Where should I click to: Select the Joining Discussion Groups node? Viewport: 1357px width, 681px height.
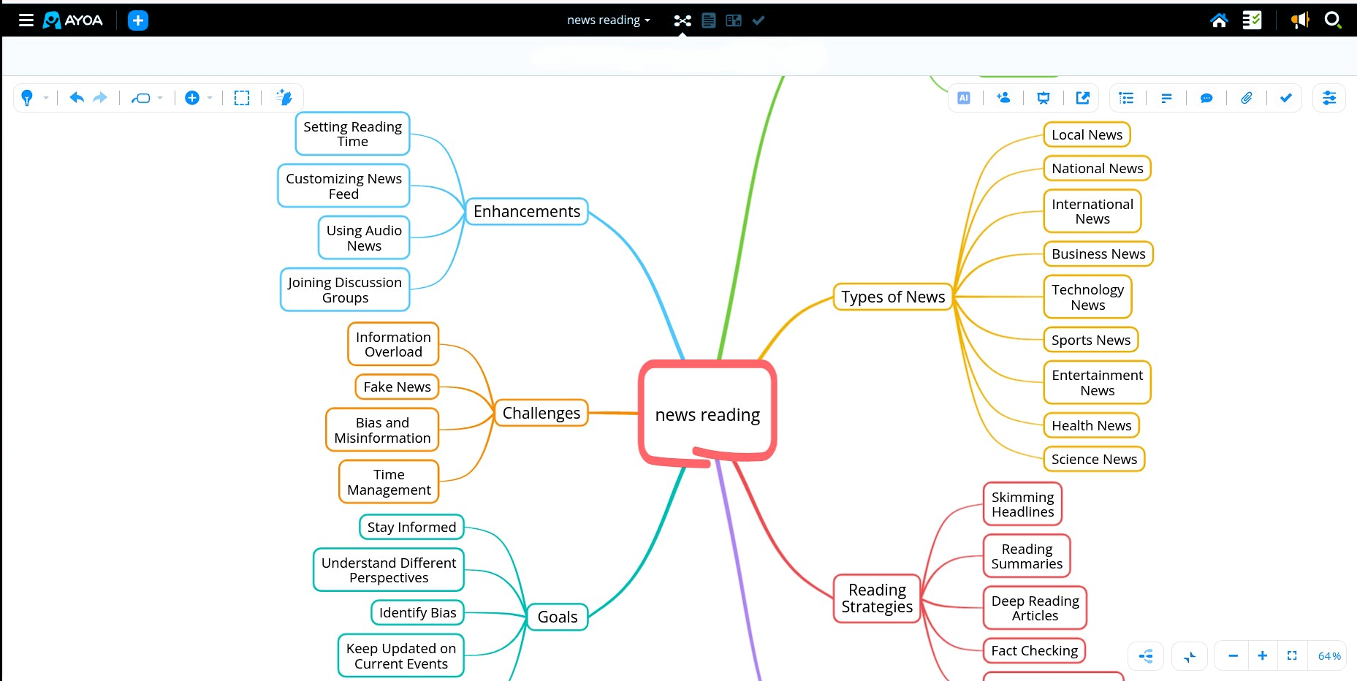tap(345, 289)
